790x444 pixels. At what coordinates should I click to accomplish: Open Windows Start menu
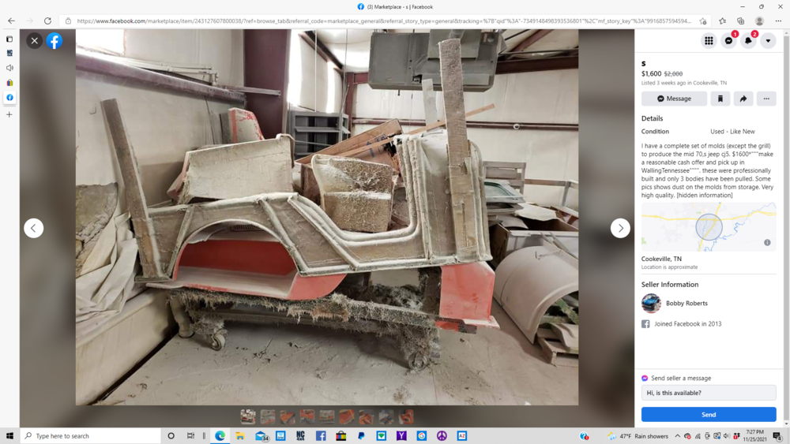[9, 435]
